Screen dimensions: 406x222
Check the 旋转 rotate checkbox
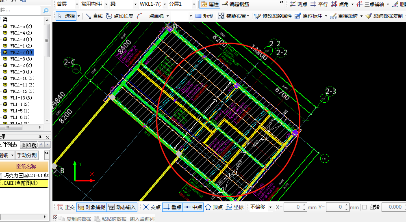pos(364,207)
